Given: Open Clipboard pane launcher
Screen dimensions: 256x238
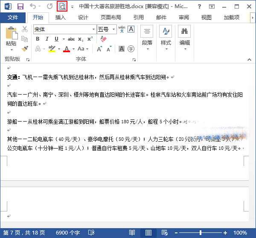Looking at the screenshot, I should point(28,59).
